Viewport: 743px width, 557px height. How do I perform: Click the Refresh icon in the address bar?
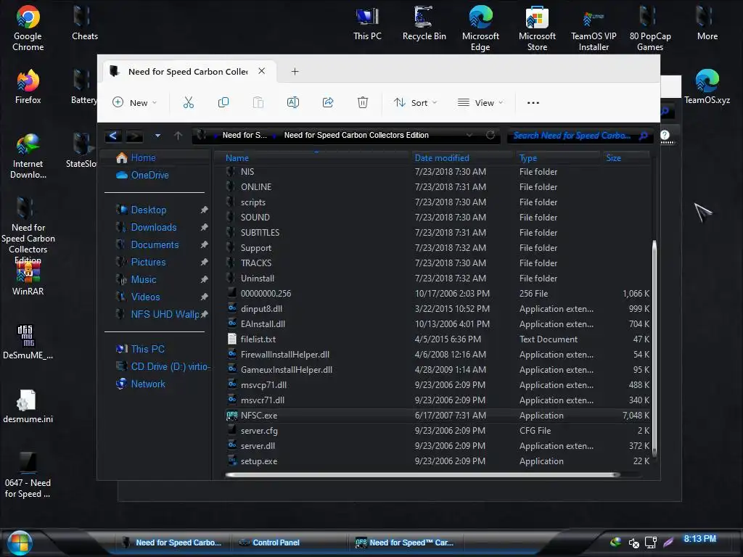(490, 135)
